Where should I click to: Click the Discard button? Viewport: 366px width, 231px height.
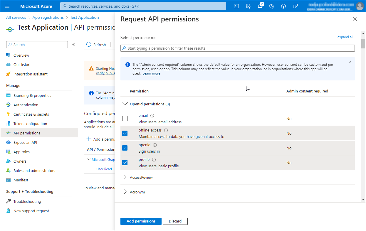click(175, 221)
